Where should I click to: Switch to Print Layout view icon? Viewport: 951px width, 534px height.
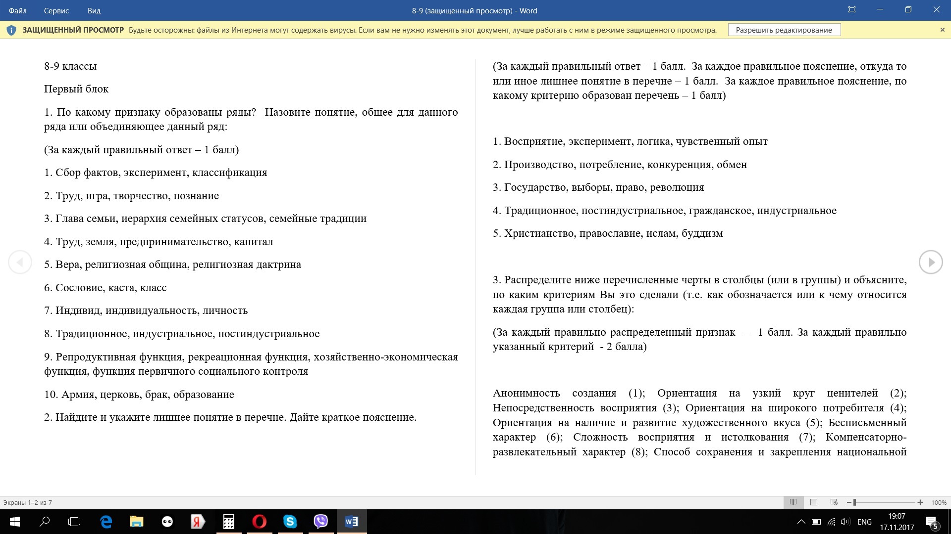click(814, 502)
